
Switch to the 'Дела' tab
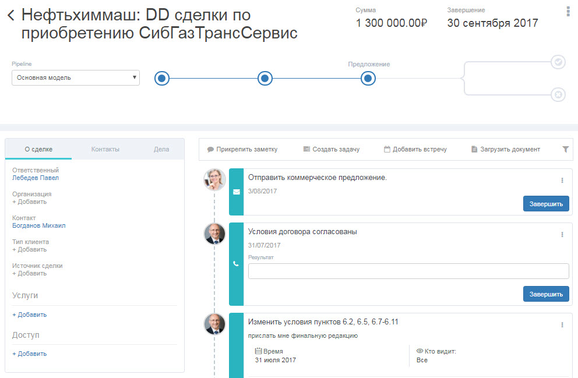pyautogui.click(x=161, y=150)
